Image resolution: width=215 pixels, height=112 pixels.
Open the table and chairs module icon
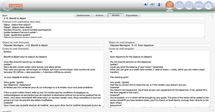pos(179,5)
